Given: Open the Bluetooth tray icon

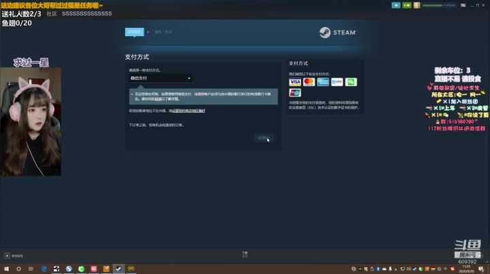Looking at the screenshot, I should point(378,269).
